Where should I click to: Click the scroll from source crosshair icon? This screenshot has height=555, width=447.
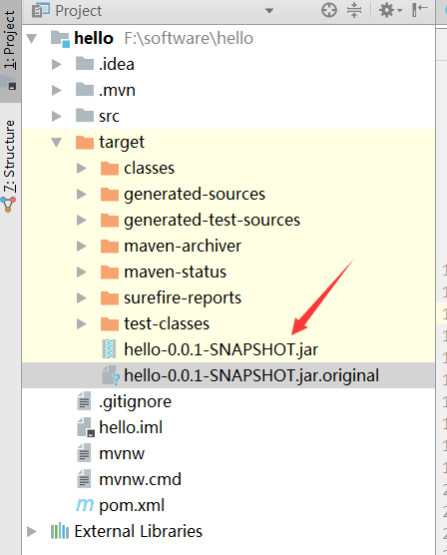pyautogui.click(x=329, y=10)
